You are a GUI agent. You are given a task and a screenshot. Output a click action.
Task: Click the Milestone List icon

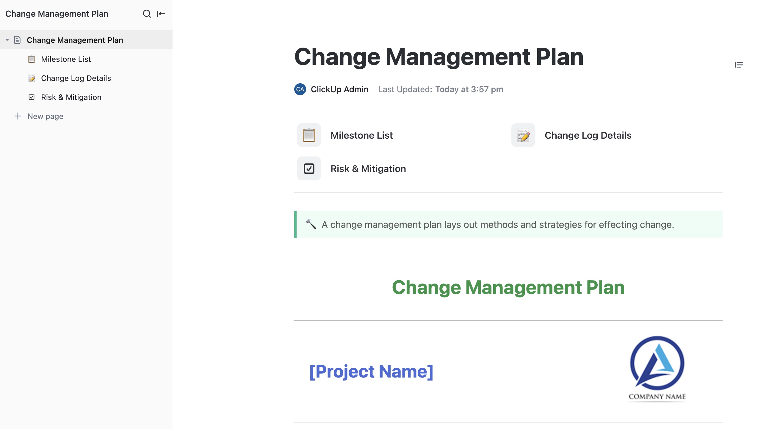point(309,135)
